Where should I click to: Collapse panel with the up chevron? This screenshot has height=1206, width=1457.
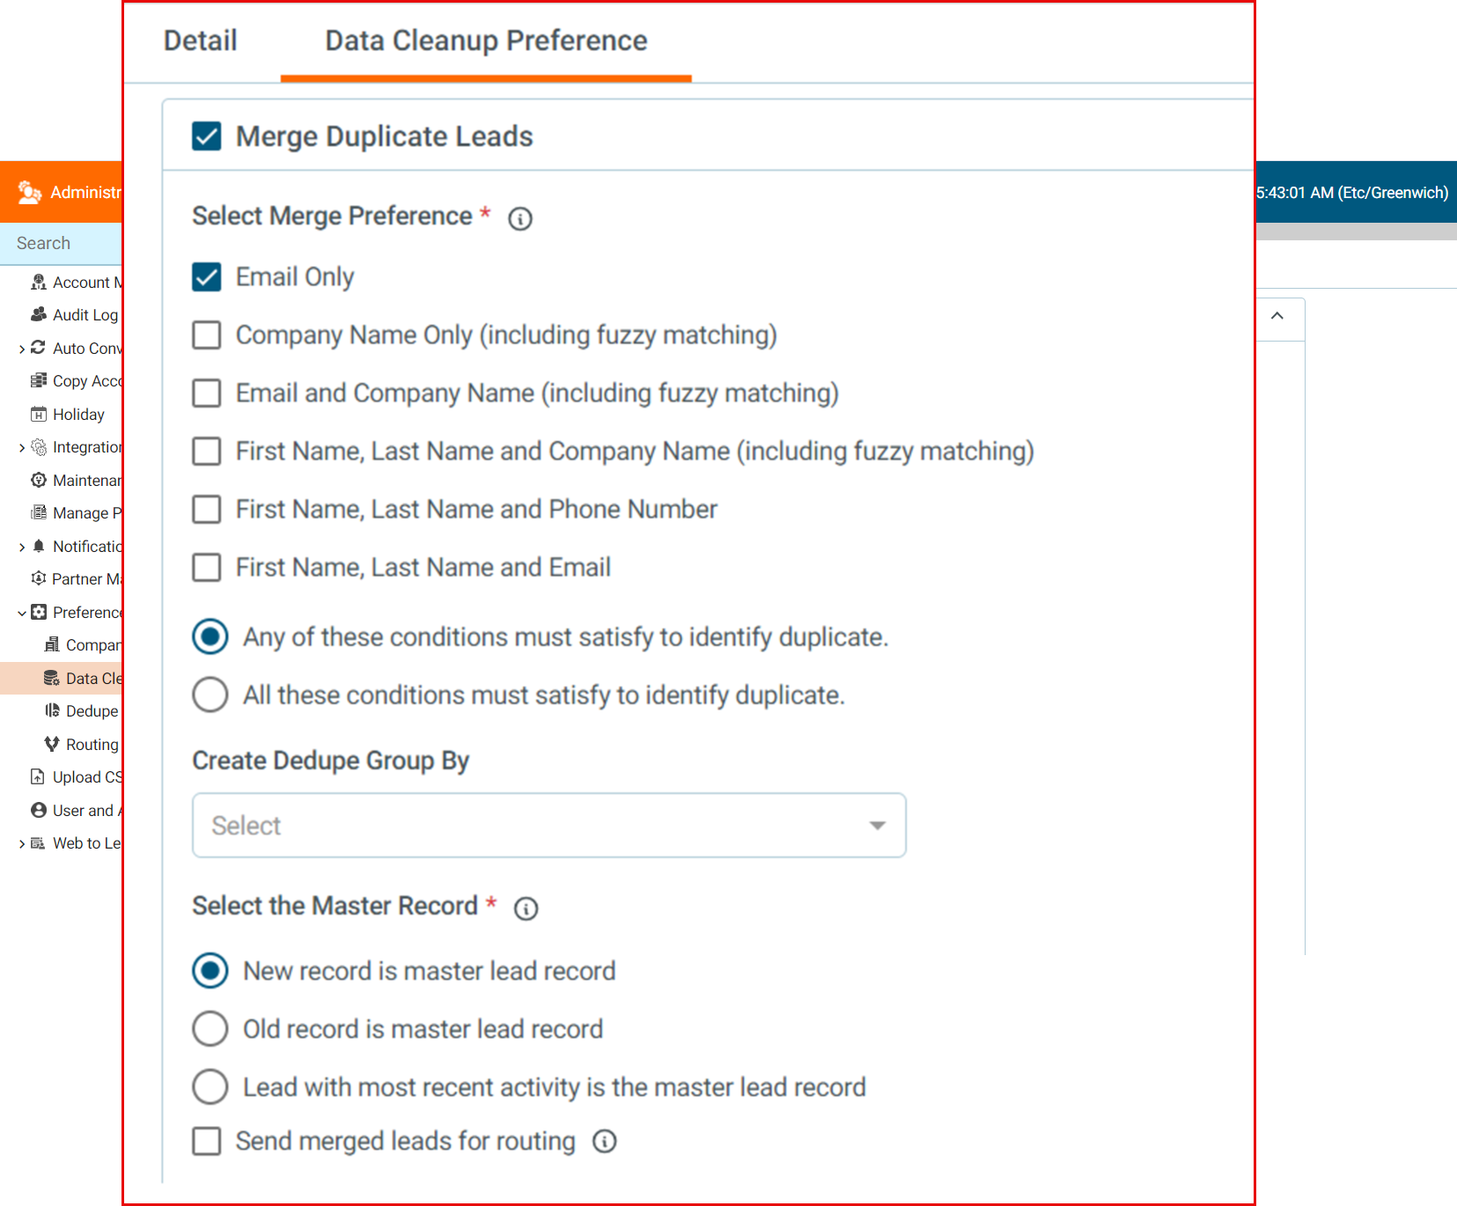[x=1277, y=315]
